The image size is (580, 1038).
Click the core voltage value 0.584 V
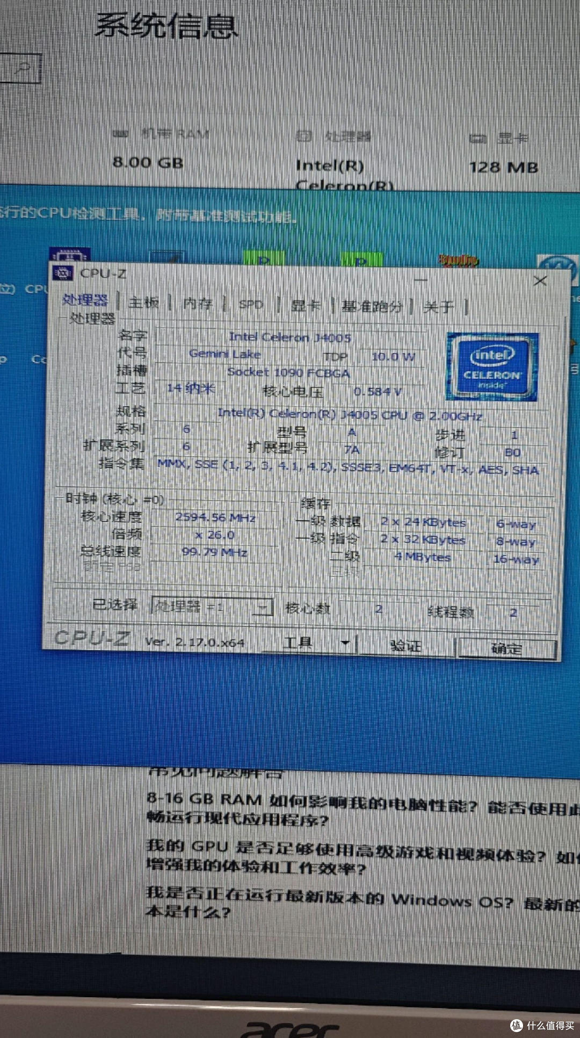(378, 392)
